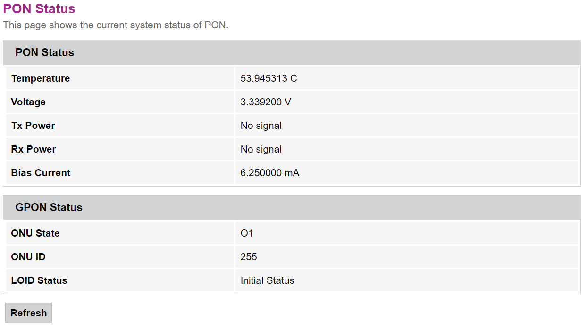Click the Temperature row label

coord(41,78)
